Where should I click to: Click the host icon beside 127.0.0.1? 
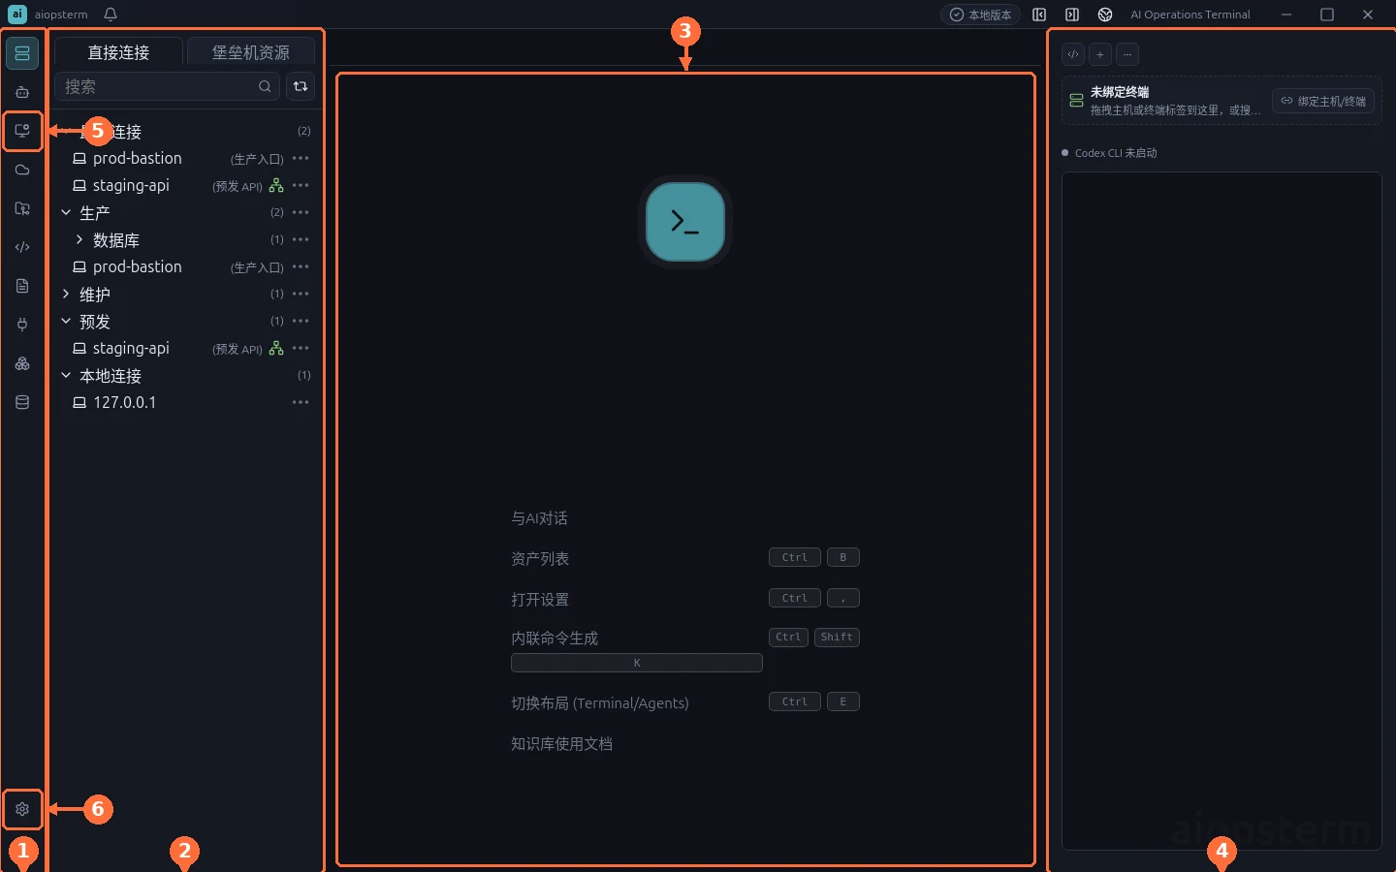pyautogui.click(x=79, y=402)
